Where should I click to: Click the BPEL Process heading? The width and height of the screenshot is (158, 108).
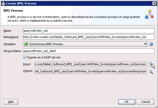(x=13, y=11)
